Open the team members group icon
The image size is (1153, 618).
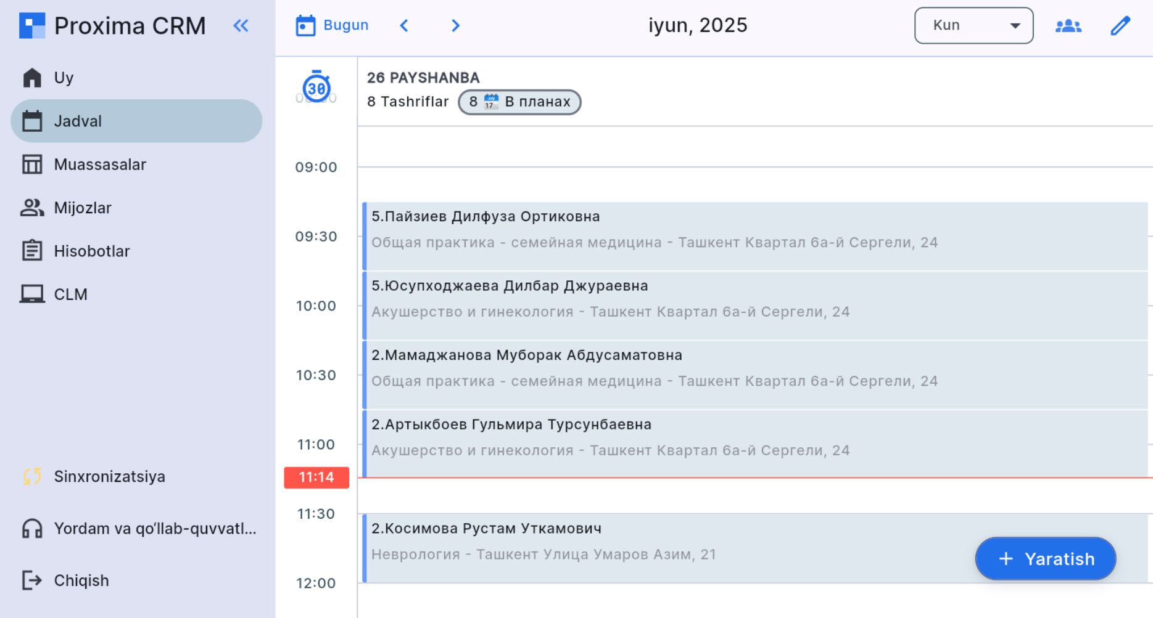[x=1068, y=26]
